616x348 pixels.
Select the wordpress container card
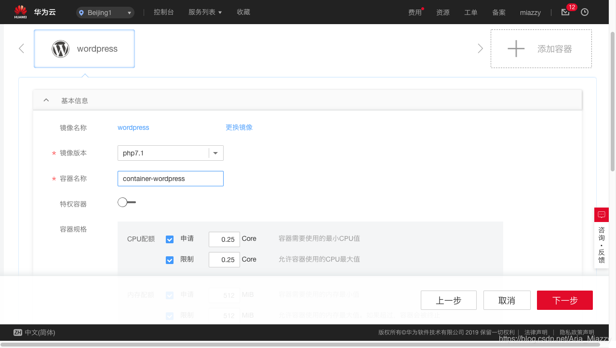click(84, 49)
